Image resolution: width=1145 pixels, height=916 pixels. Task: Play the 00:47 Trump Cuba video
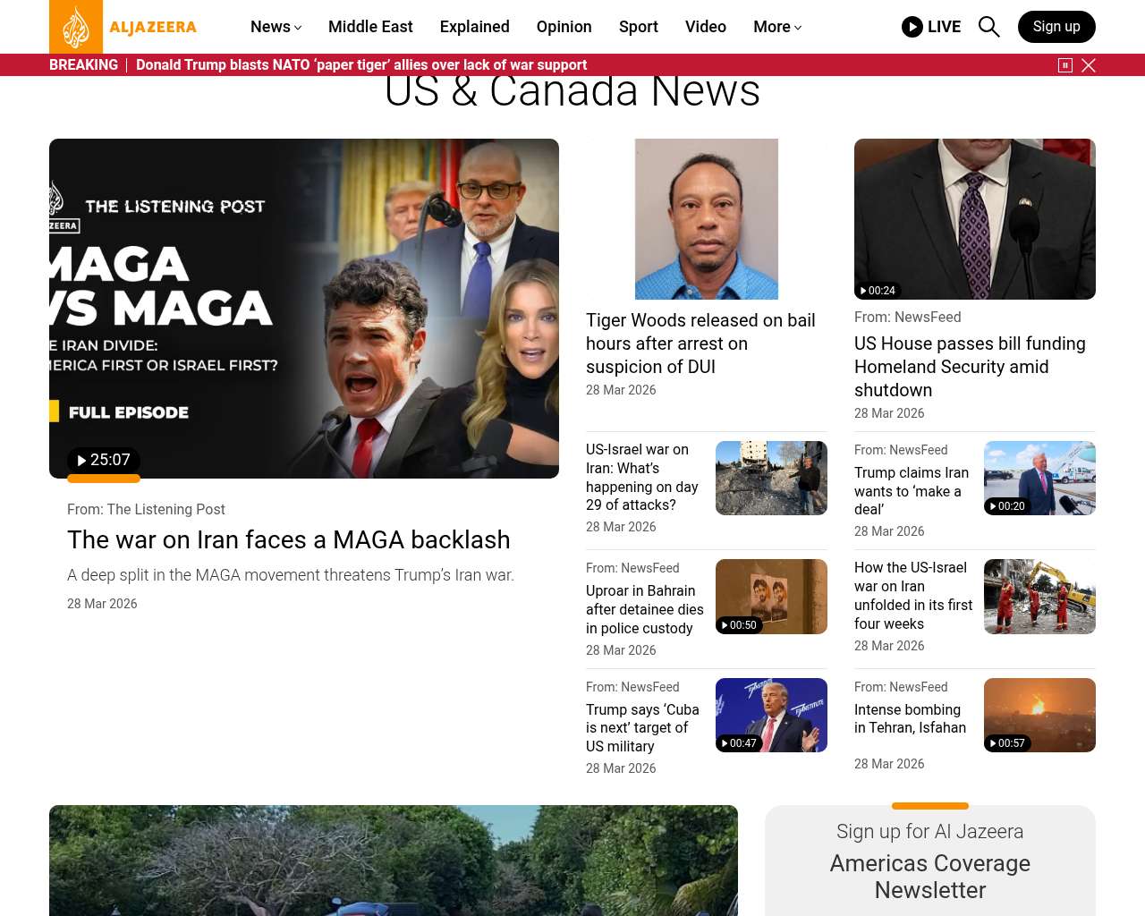(x=739, y=743)
